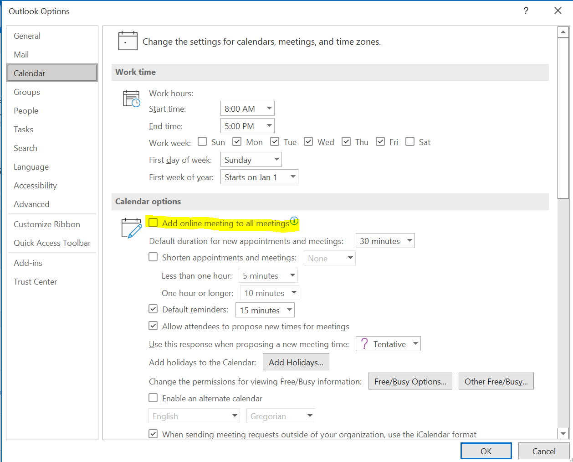Click the vertical scrollbar thumb
573x462 pixels.
[x=563, y=119]
